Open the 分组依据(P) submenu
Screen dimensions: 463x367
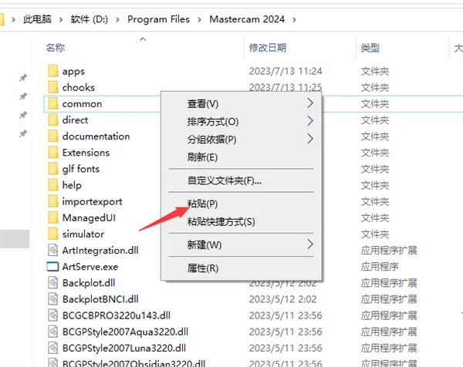(x=242, y=140)
